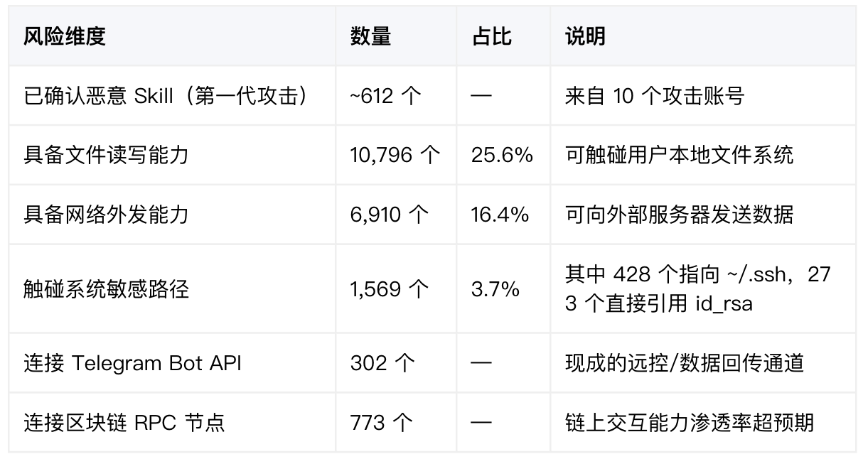Click the 10,796 个 count cell
This screenshot has width=863, height=459.
(395, 155)
